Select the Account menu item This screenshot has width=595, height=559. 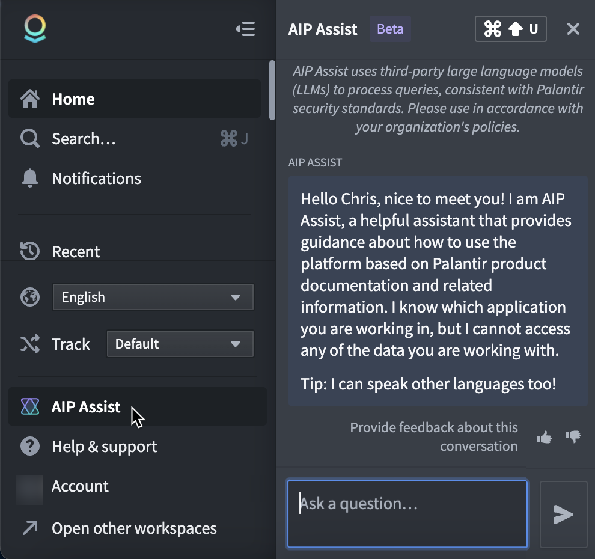pos(80,486)
